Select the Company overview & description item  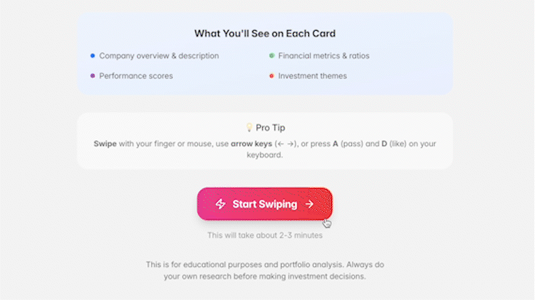click(x=159, y=56)
